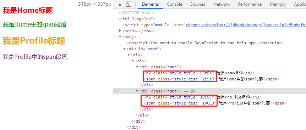Open the Performance tab
Screen dimensions: 306x130
pos(250,4)
